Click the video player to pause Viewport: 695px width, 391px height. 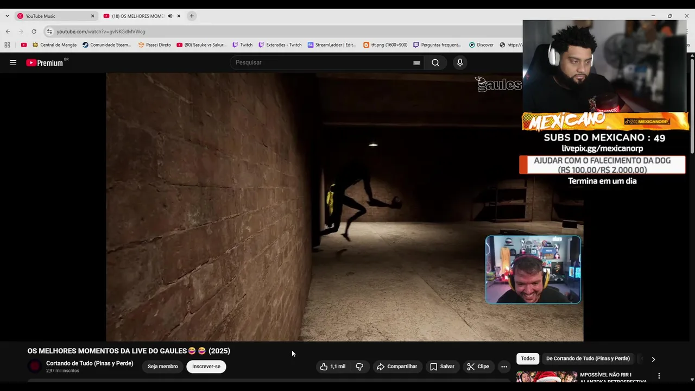tap(345, 207)
